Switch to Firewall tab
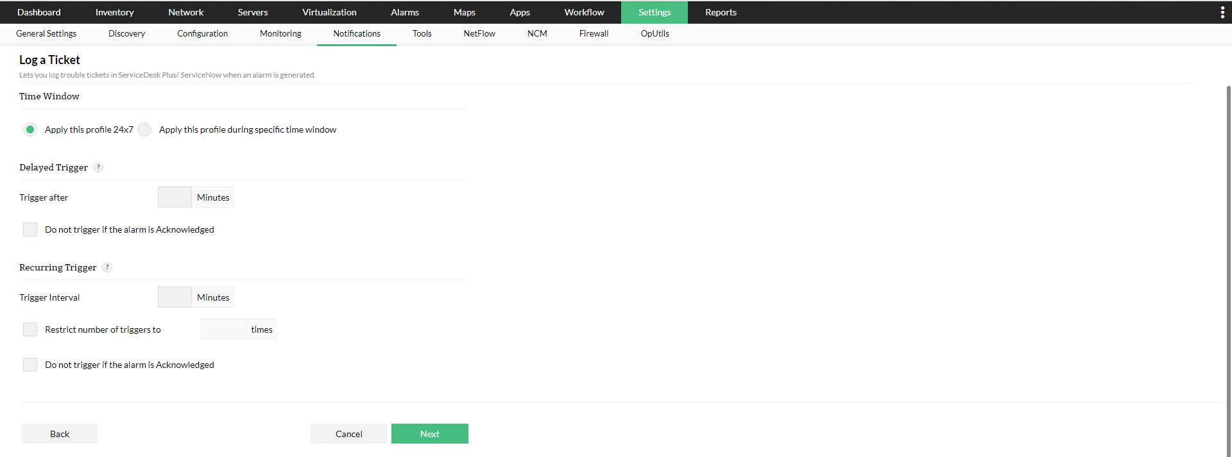This screenshot has height=457, width=1232. [594, 34]
